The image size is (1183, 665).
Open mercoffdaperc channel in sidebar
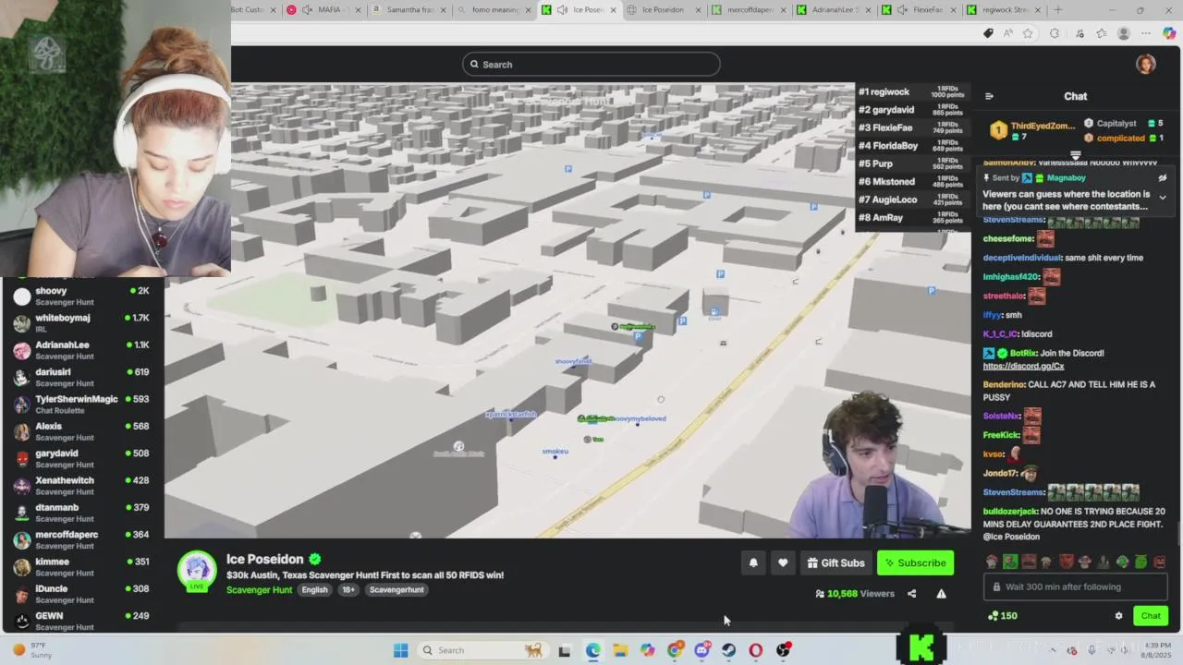(82, 539)
